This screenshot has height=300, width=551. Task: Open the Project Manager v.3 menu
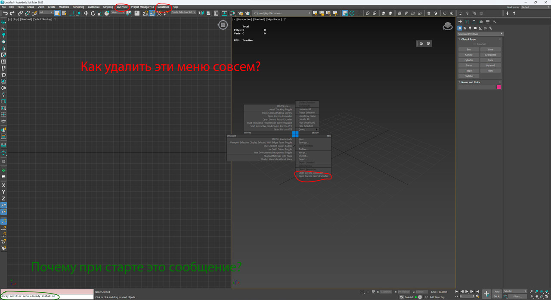coord(142,7)
